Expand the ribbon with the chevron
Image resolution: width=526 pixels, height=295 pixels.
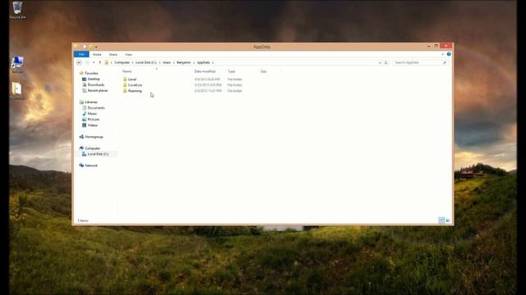443,54
